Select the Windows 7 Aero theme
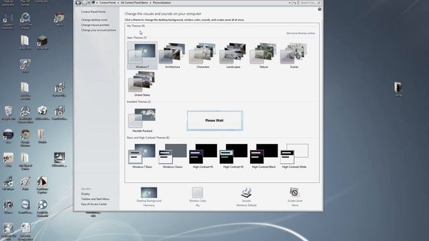This screenshot has width=429, height=241. point(142,55)
